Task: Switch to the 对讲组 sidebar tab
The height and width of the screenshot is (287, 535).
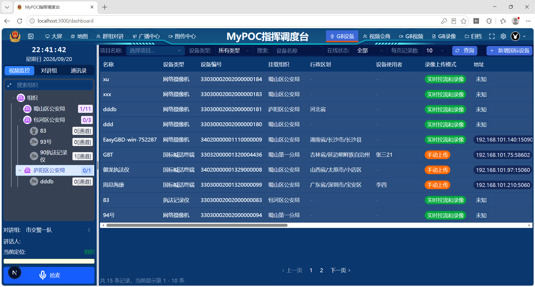Action: tap(49, 71)
